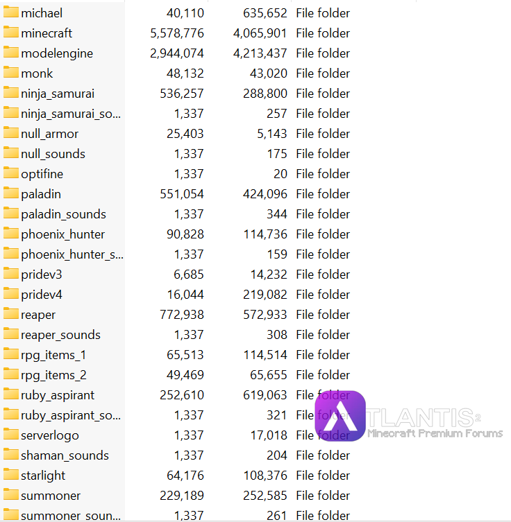Select the pridev4 folder icon

click(11, 294)
